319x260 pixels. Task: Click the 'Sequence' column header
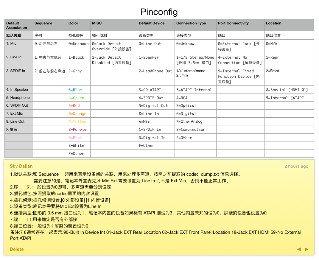50,25
